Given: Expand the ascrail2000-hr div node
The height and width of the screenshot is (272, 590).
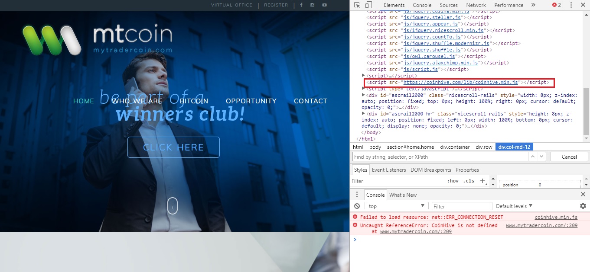Looking at the screenshot, I should coord(364,113).
